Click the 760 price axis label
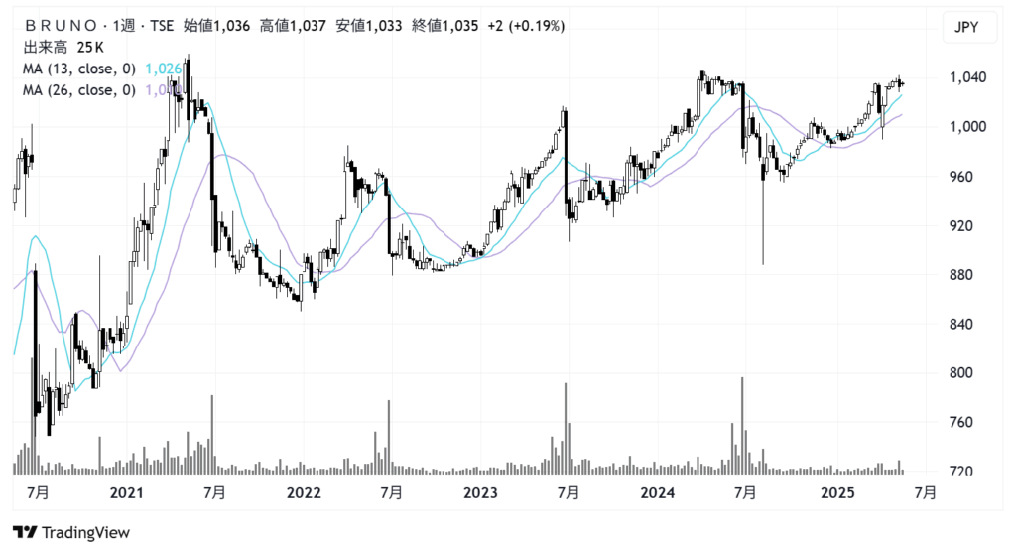 pos(960,422)
